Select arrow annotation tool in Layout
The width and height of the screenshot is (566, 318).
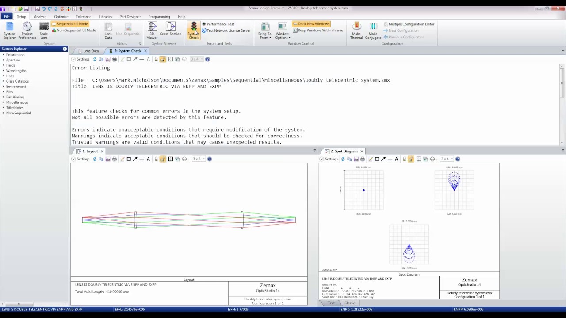coord(135,159)
